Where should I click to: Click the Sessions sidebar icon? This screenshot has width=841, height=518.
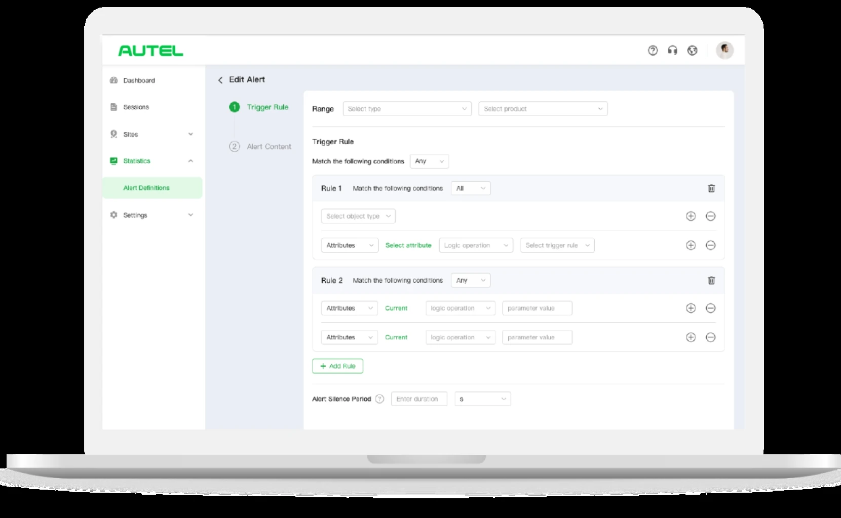pos(113,107)
